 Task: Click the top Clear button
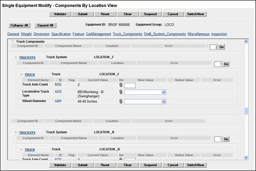[128, 14]
